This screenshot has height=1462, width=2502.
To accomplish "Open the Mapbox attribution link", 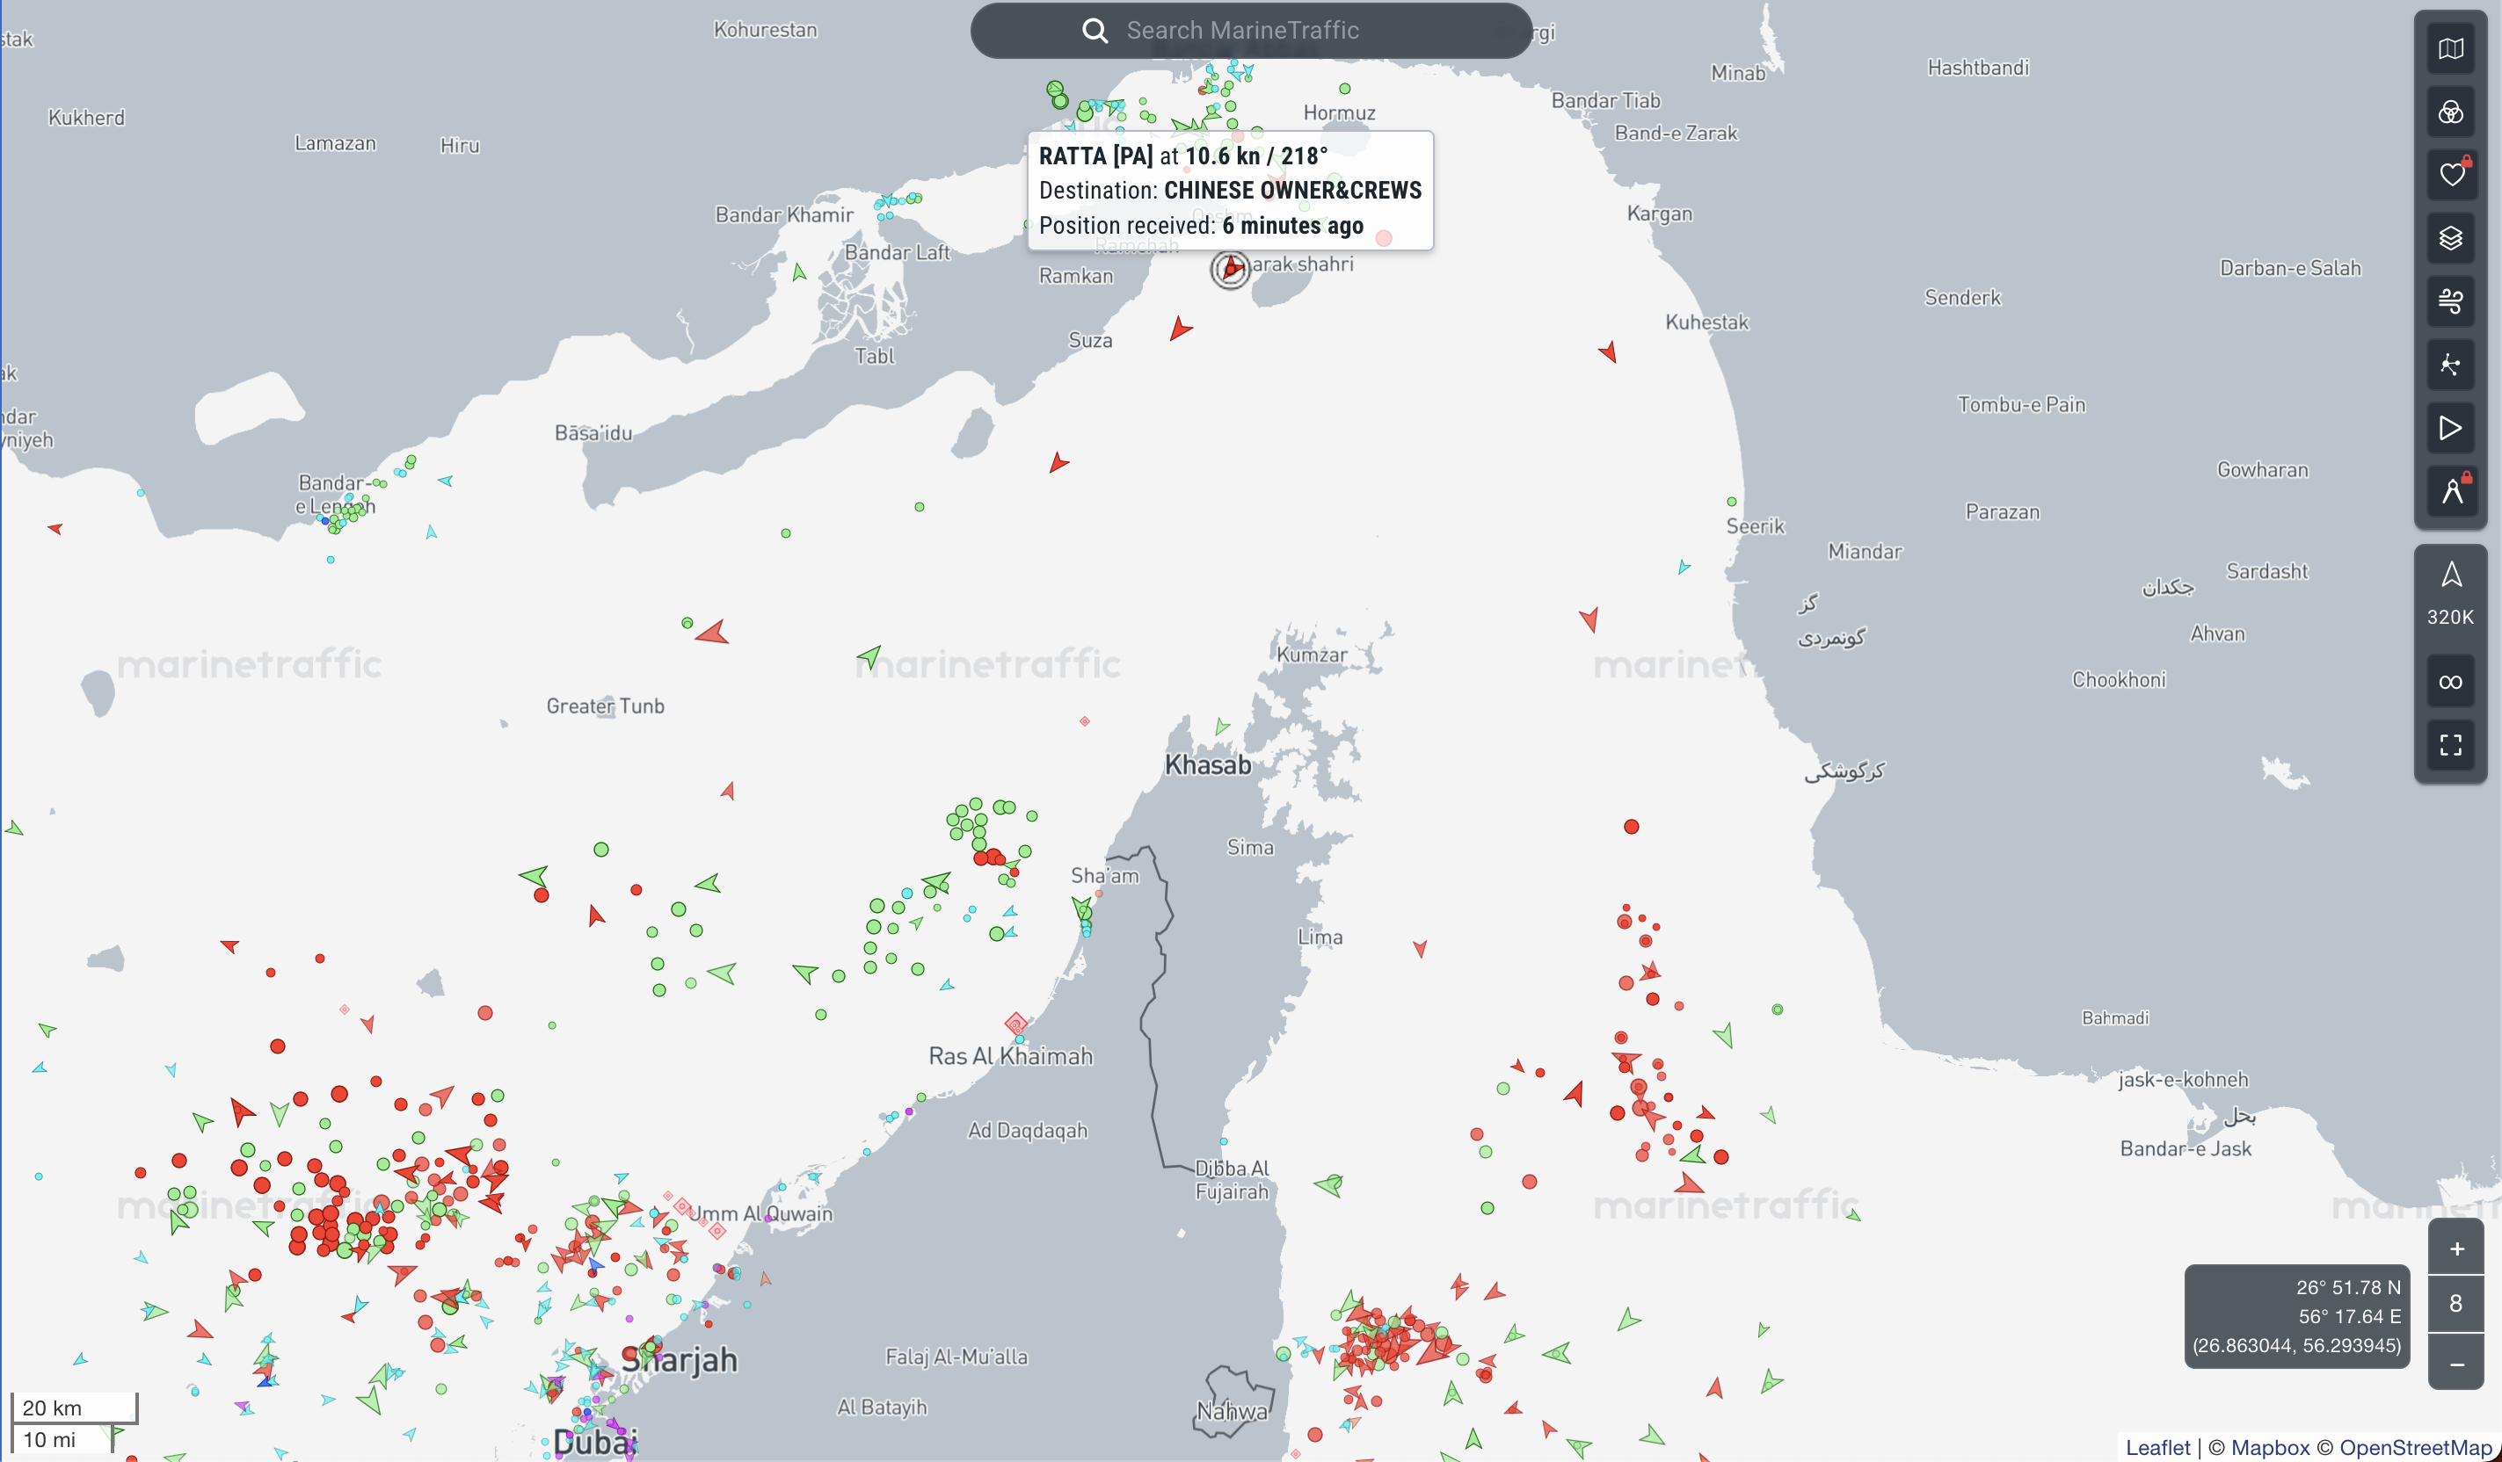I will coord(2269,1447).
